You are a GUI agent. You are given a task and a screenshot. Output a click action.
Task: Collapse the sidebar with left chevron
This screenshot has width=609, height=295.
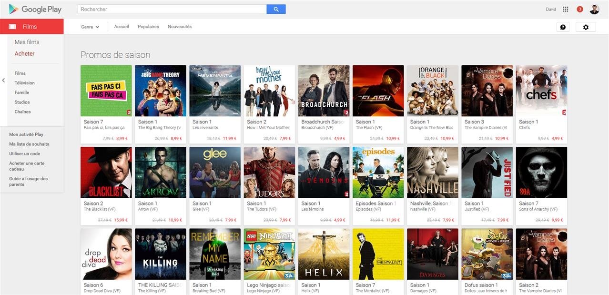coord(3,80)
